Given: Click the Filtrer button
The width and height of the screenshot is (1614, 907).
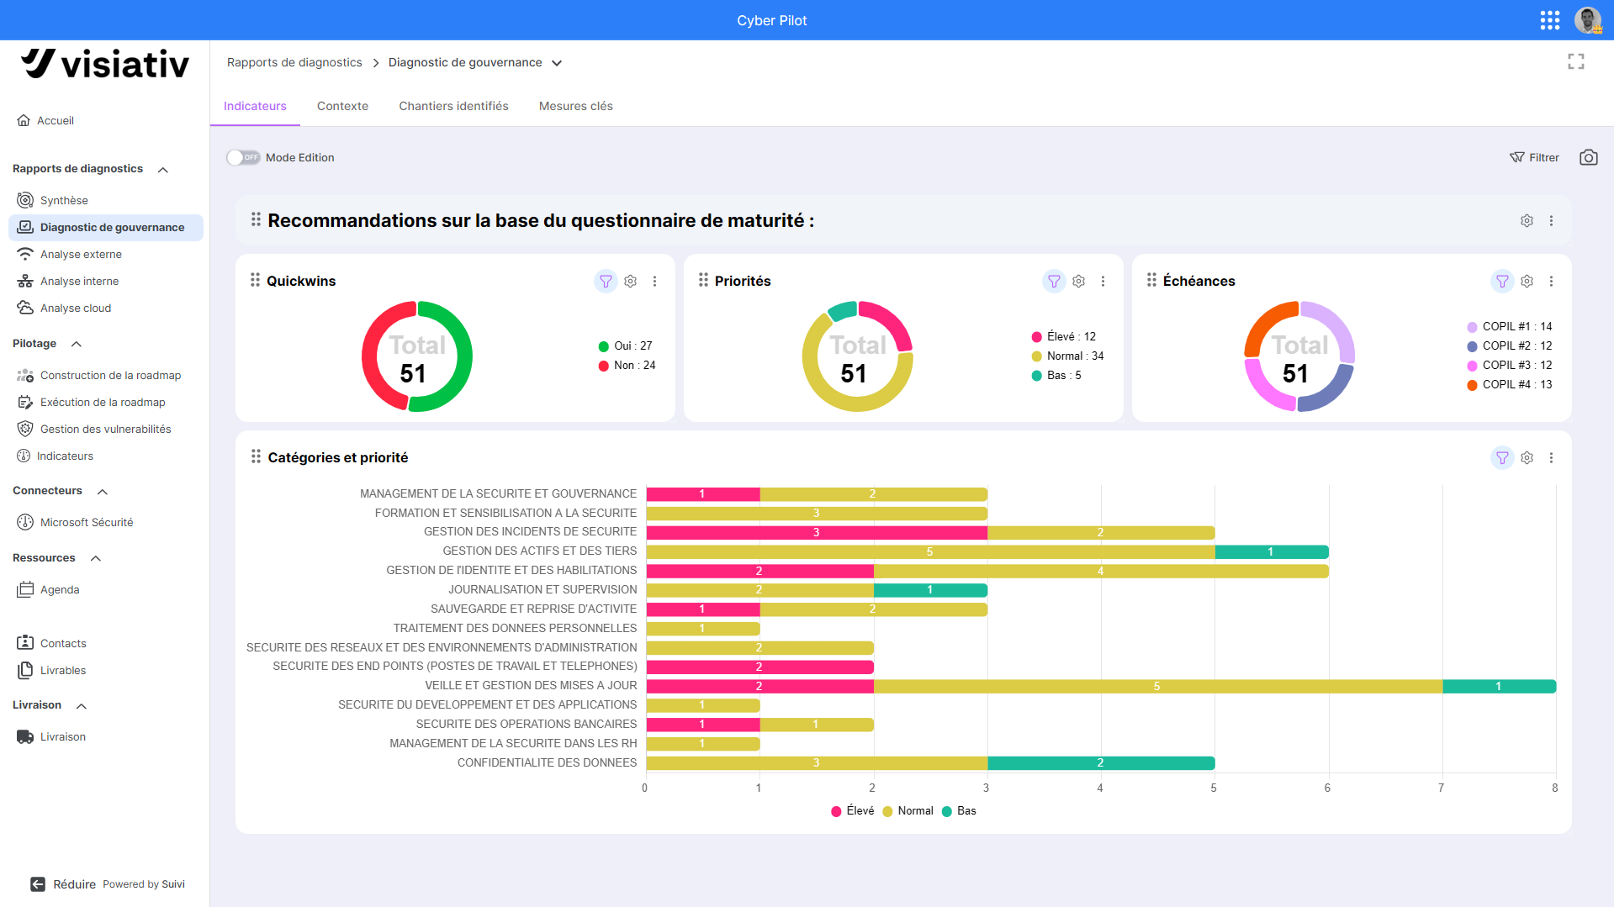Looking at the screenshot, I should [1533, 157].
